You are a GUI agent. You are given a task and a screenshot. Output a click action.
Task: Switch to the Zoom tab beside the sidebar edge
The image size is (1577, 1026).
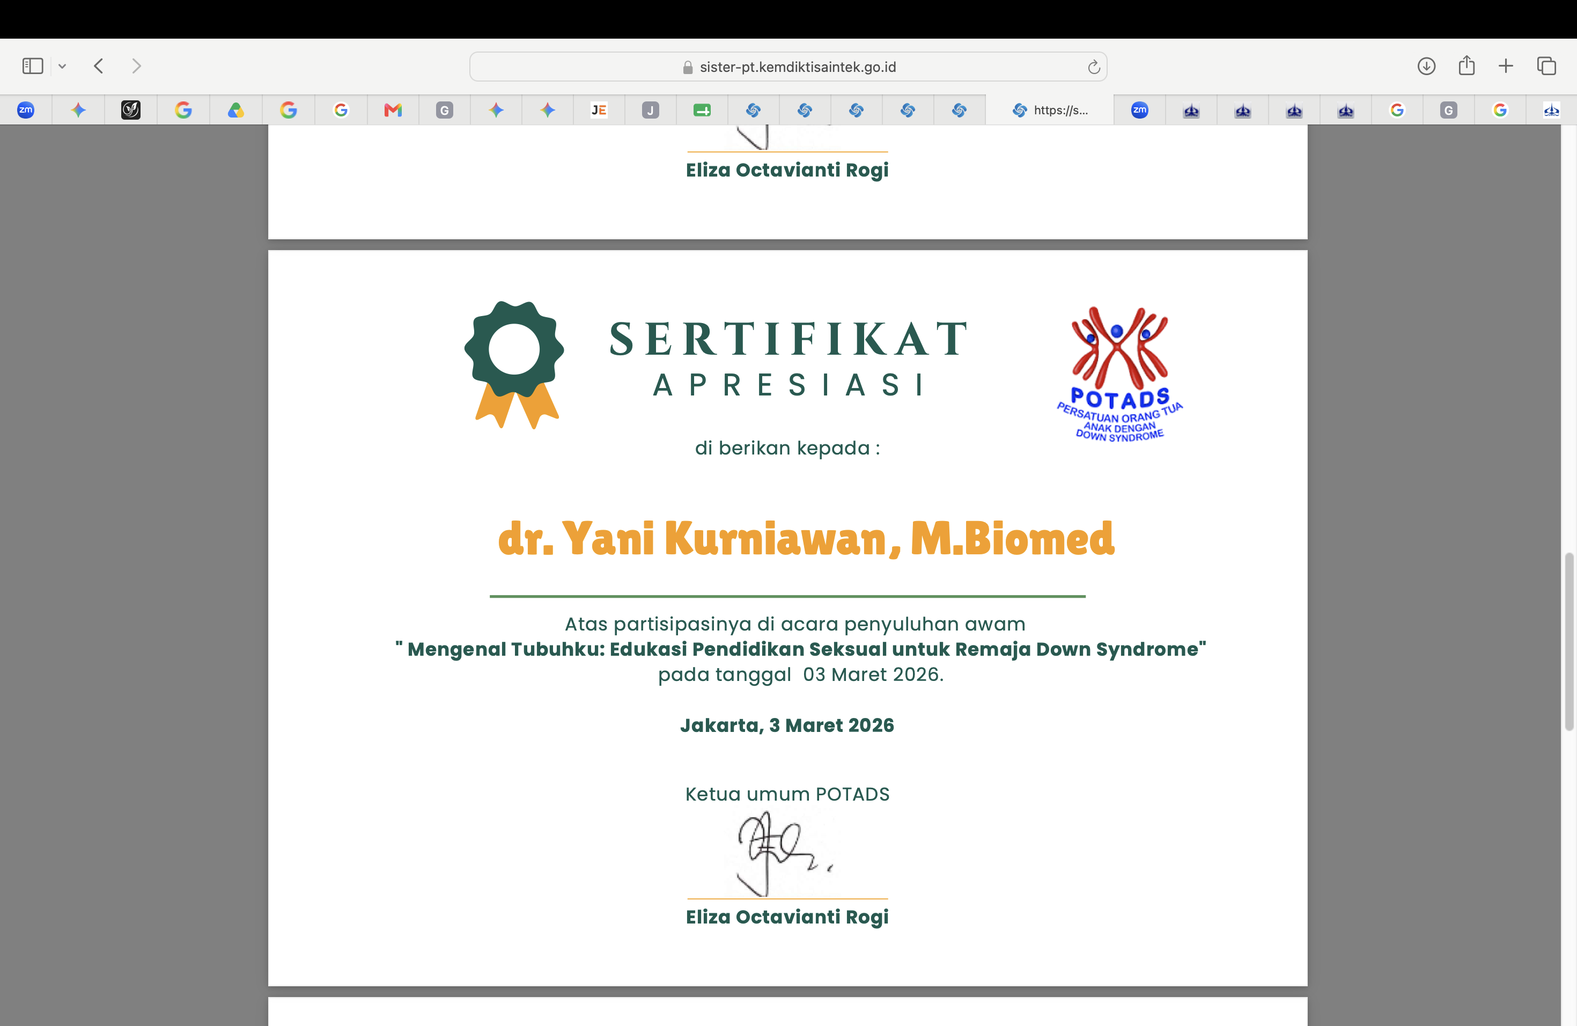[x=26, y=110]
